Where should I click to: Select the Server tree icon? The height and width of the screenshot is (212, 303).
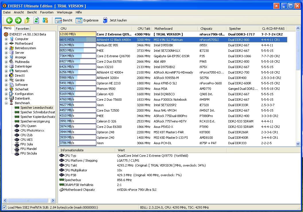[11, 53]
